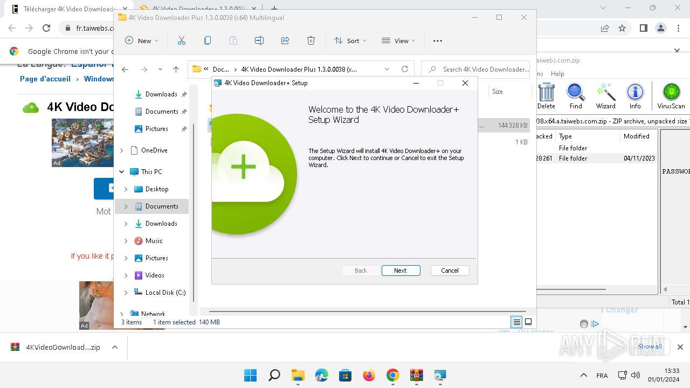Viewport: 690px width, 388px height.
Task: Open taskbar Search
Action: (x=274, y=375)
